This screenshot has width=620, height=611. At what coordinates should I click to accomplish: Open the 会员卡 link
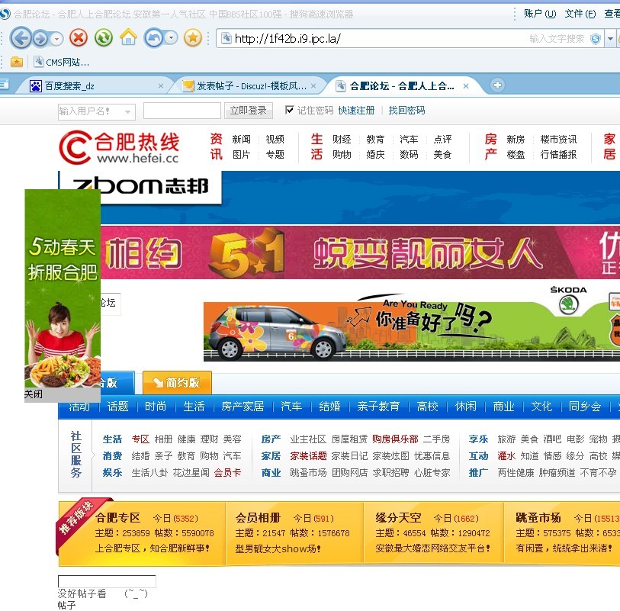227,473
